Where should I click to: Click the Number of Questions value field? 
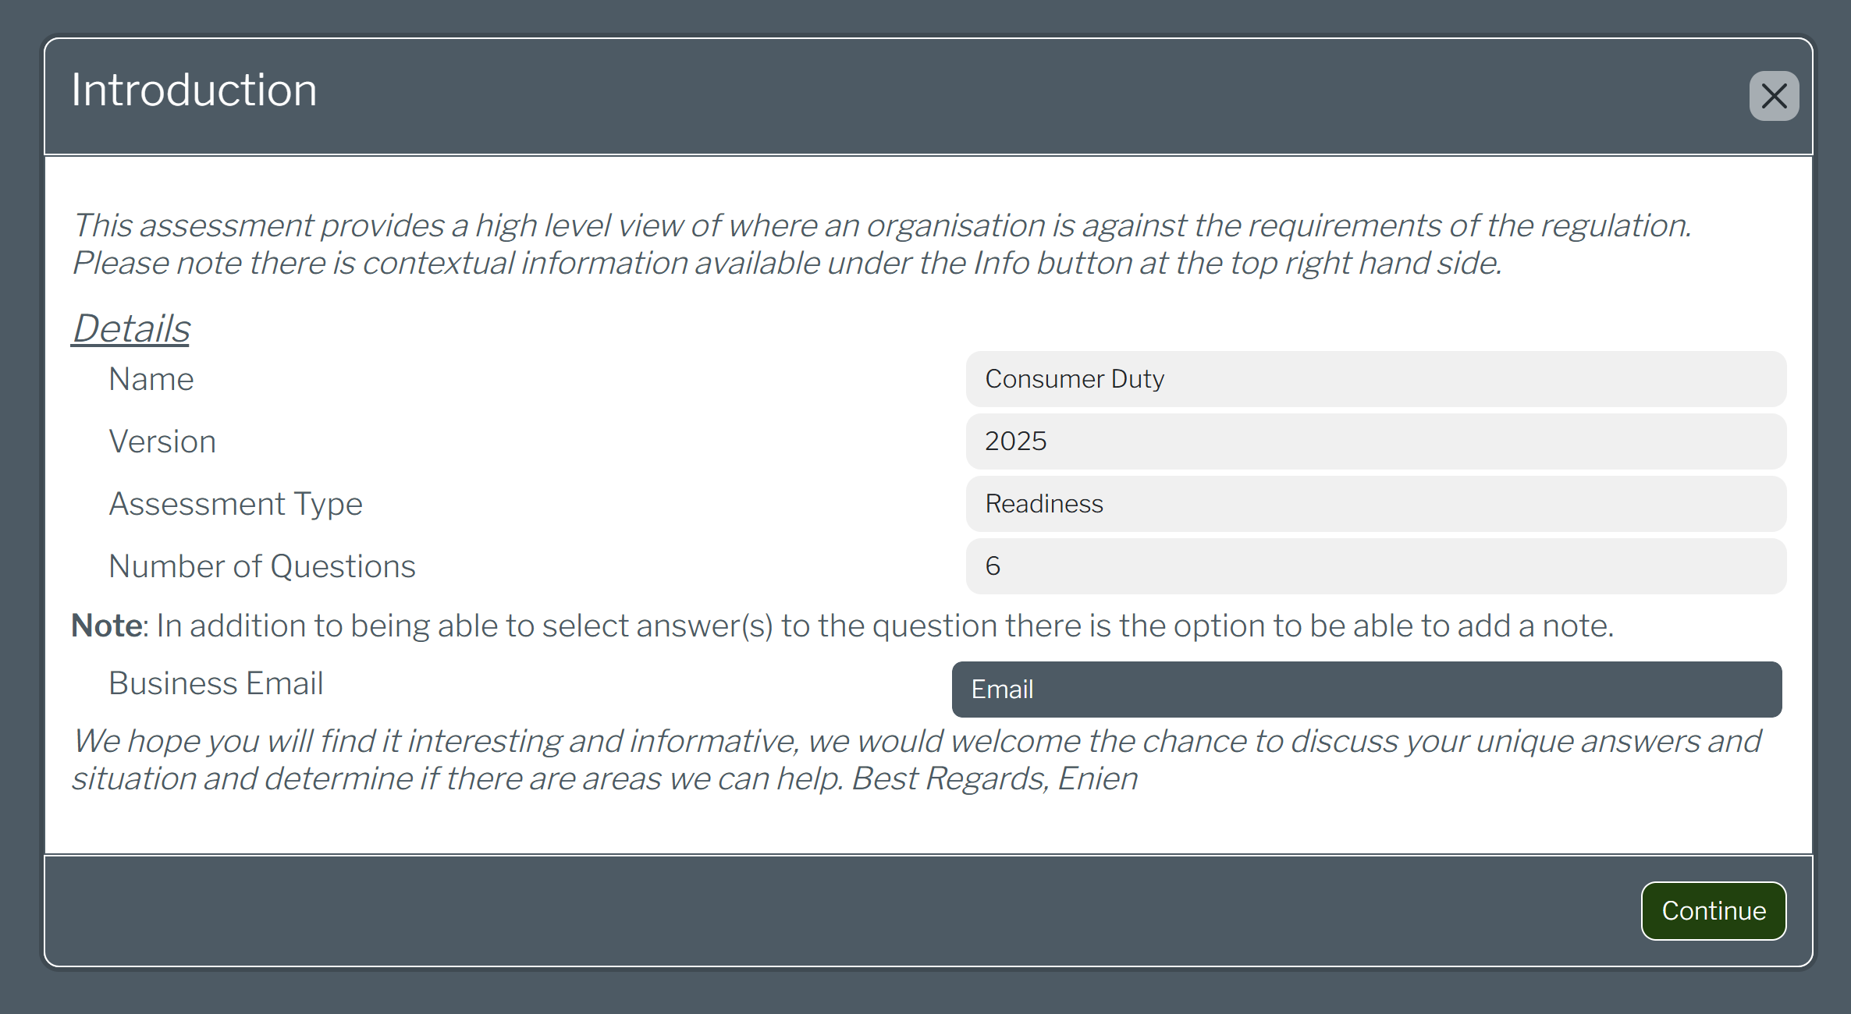1375,566
